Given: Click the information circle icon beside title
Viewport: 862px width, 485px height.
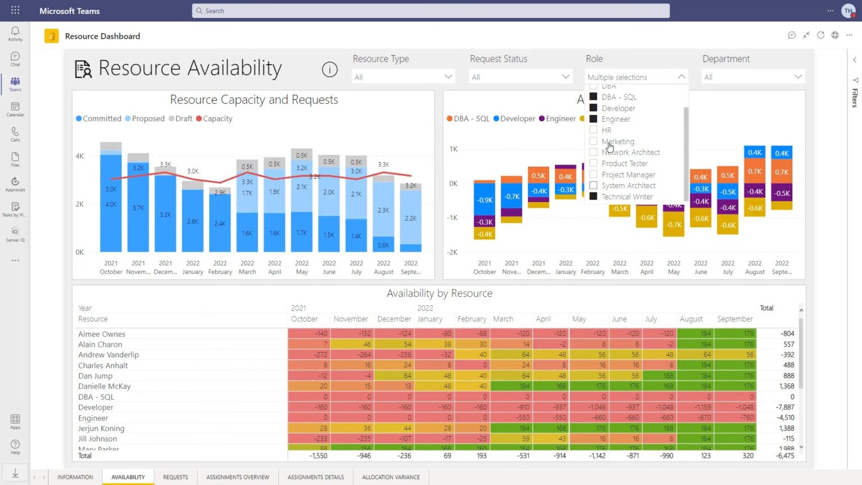Looking at the screenshot, I should pos(329,70).
